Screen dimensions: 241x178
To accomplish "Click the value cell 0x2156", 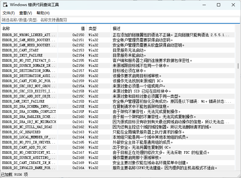I will click(78, 66).
